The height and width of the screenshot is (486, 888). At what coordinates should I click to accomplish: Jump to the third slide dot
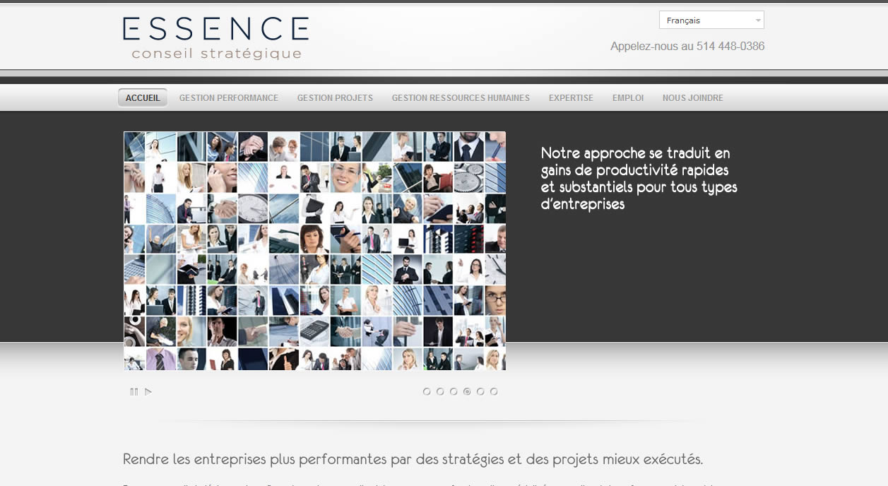454,391
